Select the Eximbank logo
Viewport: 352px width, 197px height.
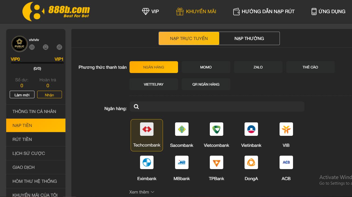click(x=147, y=162)
